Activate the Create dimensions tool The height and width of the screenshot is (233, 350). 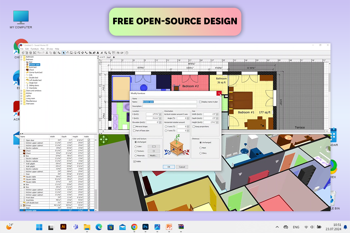pyautogui.click(x=82, y=53)
